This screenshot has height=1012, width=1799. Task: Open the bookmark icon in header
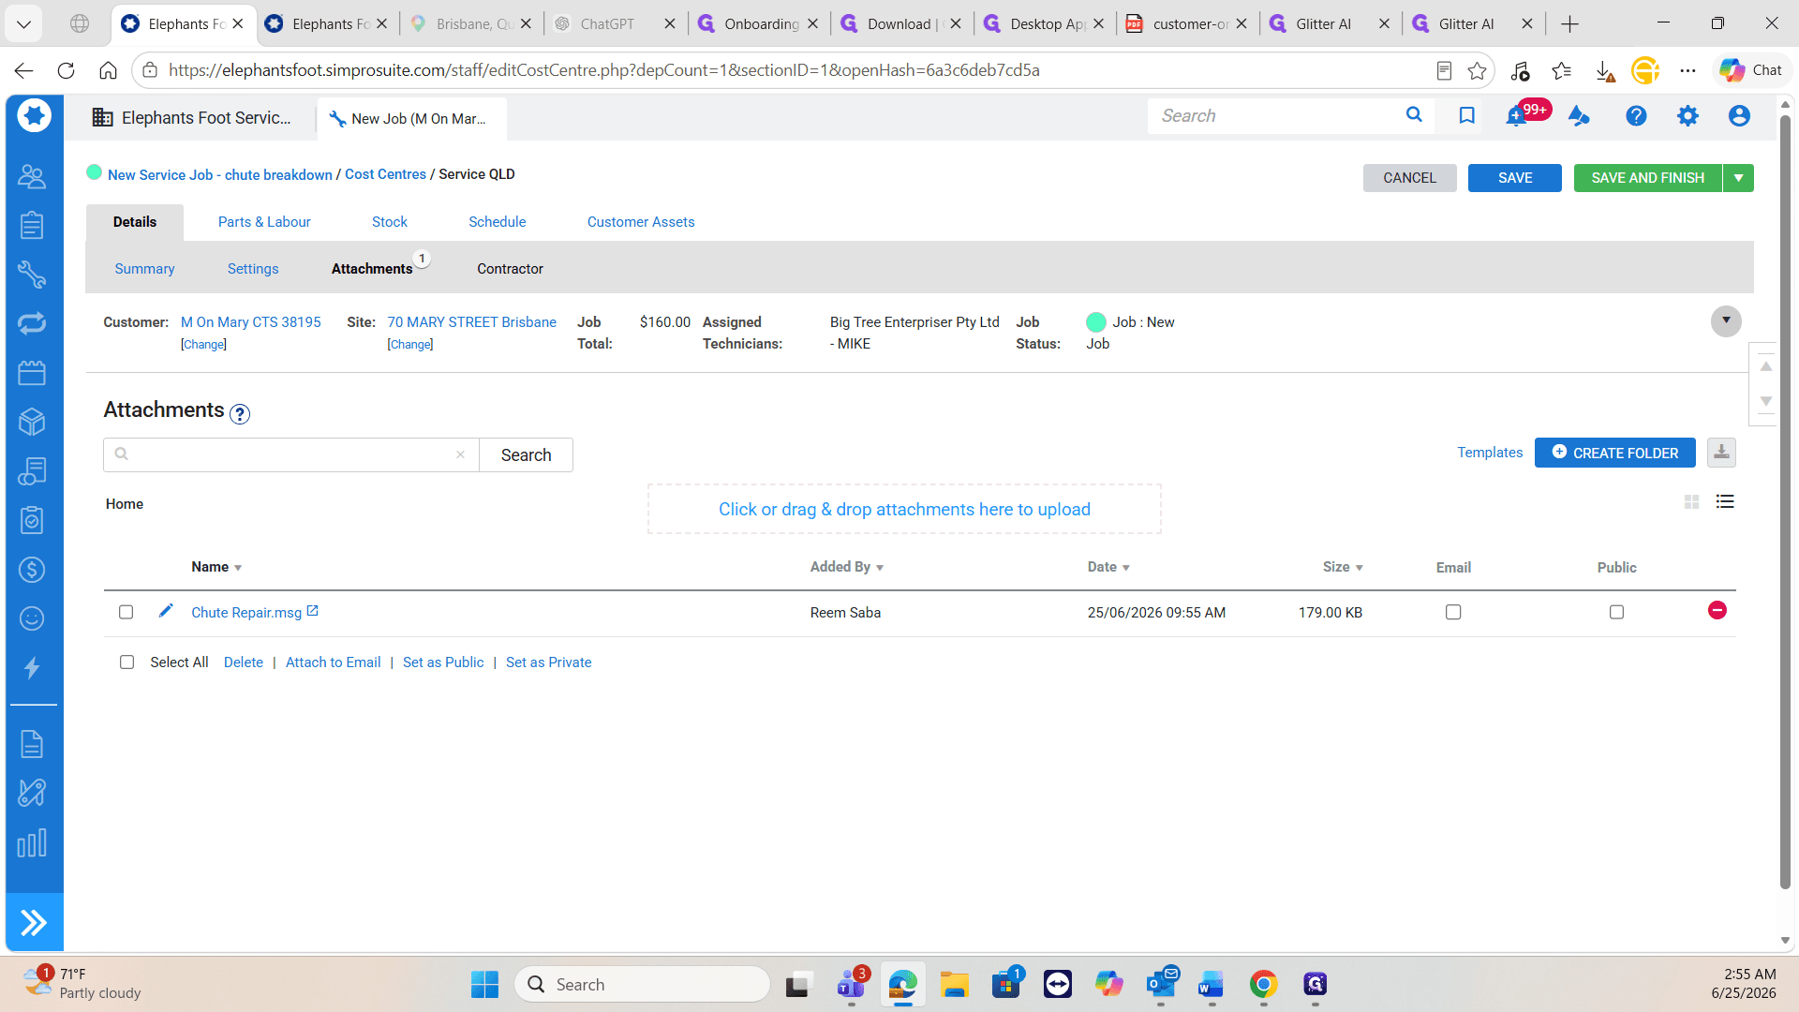click(1467, 115)
